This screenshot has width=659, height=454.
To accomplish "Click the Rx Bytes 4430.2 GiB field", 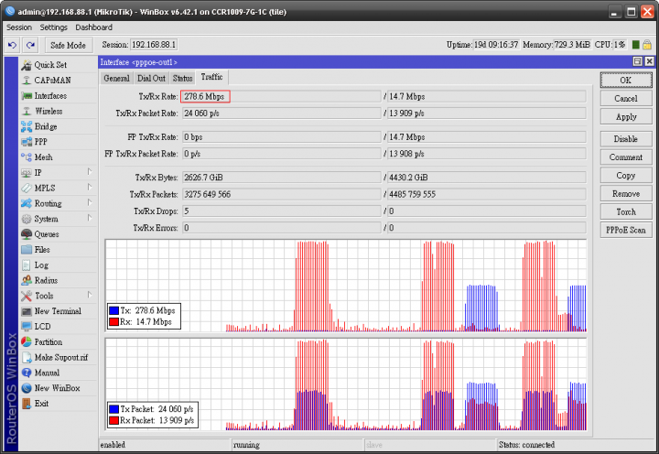I will (x=486, y=178).
